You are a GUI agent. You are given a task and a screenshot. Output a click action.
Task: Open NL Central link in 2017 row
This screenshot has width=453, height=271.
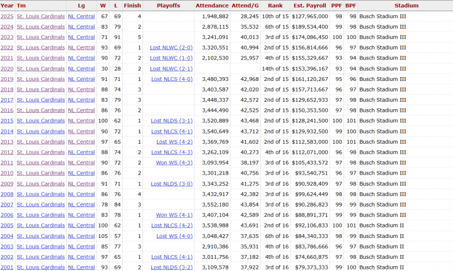[x=81, y=100]
